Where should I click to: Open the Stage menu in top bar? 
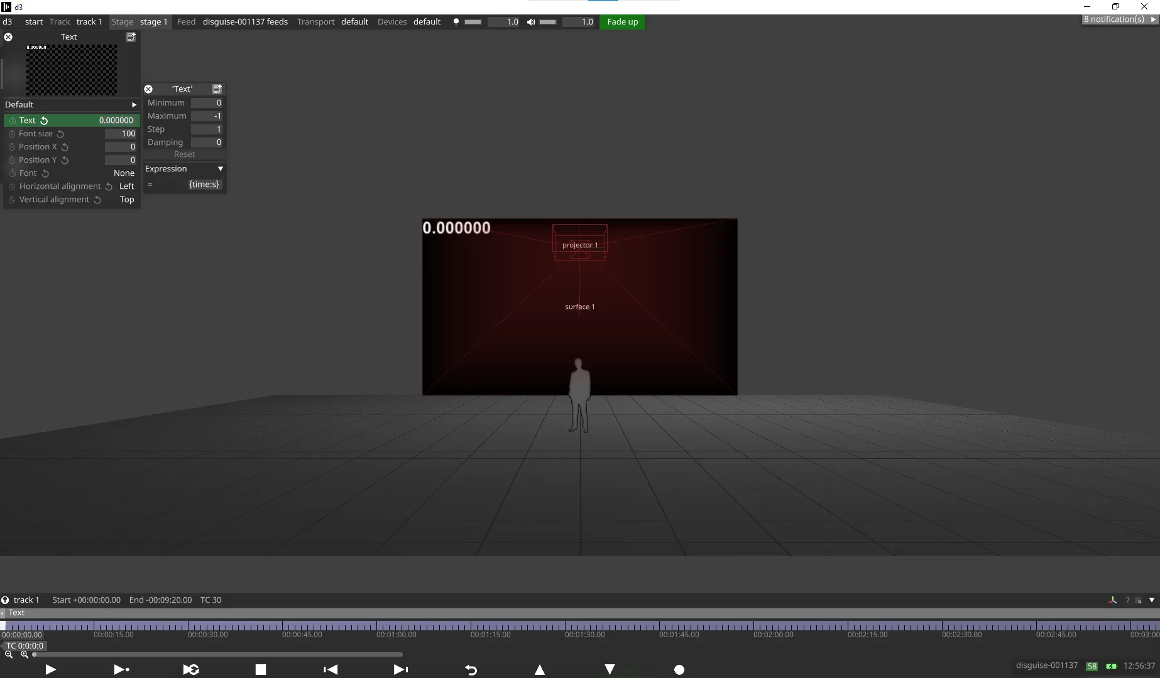pos(122,22)
